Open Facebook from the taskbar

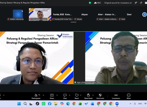point(50,104)
